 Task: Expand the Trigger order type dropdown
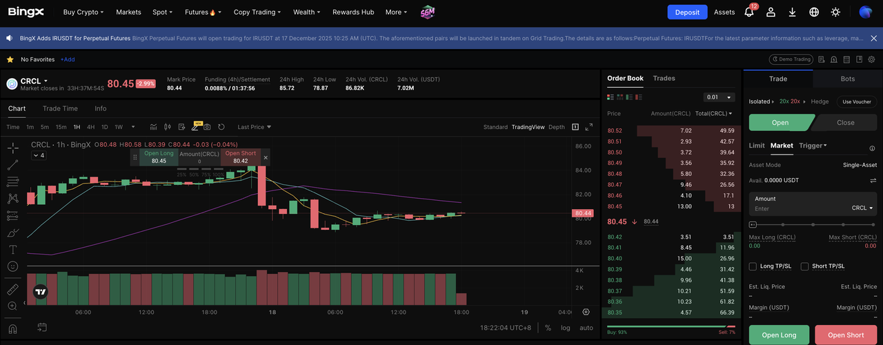[813, 146]
